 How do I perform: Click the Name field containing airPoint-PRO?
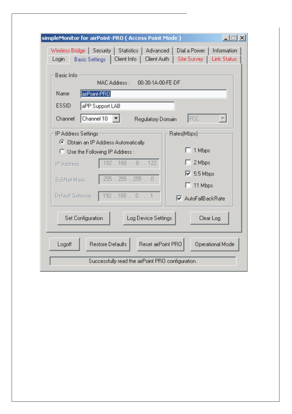pyautogui.click(x=154, y=94)
